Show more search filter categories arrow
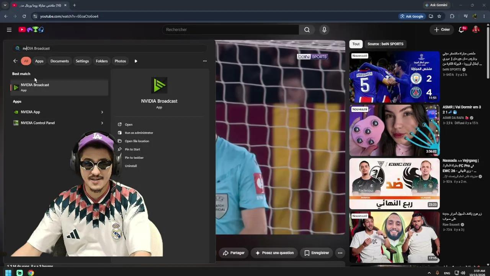The height and width of the screenshot is (276, 490). click(136, 61)
